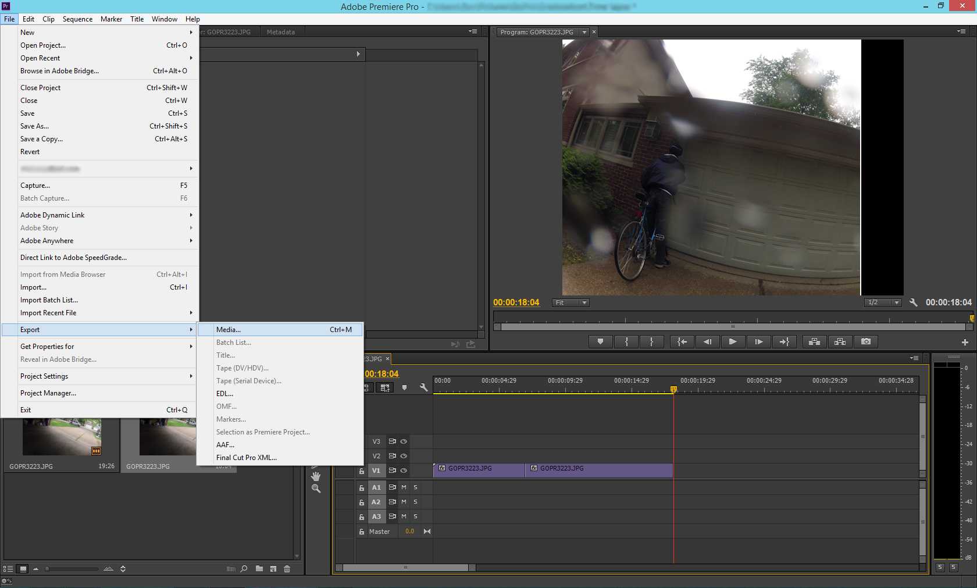Image resolution: width=977 pixels, height=588 pixels.
Task: Click the Mark Out button
Action: point(651,342)
